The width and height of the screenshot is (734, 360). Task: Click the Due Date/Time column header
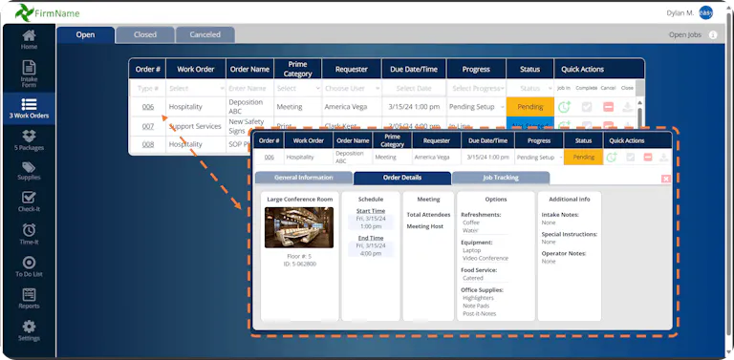click(x=414, y=69)
